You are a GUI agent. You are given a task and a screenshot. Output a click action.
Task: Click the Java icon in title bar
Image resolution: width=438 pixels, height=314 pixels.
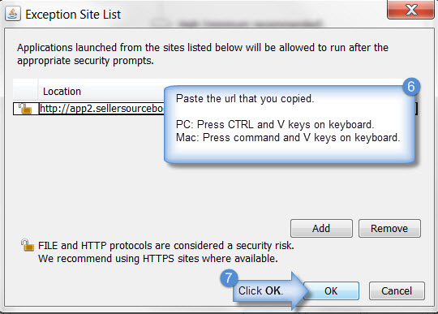click(12, 14)
